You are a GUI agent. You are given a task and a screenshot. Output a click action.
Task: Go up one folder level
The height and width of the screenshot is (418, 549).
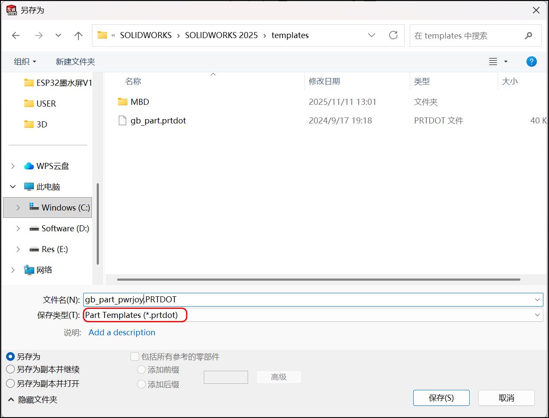[x=78, y=36]
